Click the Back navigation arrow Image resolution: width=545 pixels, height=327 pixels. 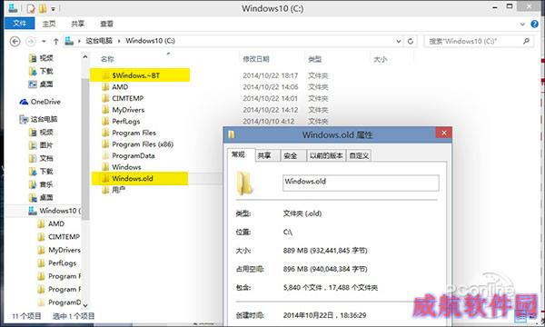15,42
